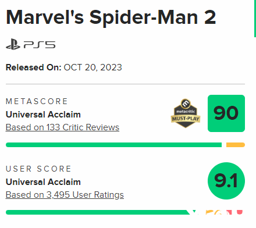Open the Metacritic Must-Play badge
This screenshot has width=256, height=228.
(x=186, y=113)
